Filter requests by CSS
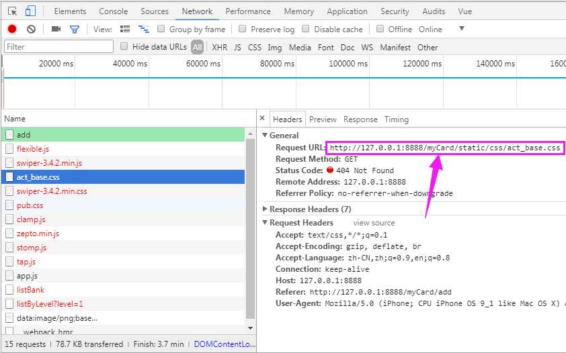566x353 pixels. click(255, 47)
